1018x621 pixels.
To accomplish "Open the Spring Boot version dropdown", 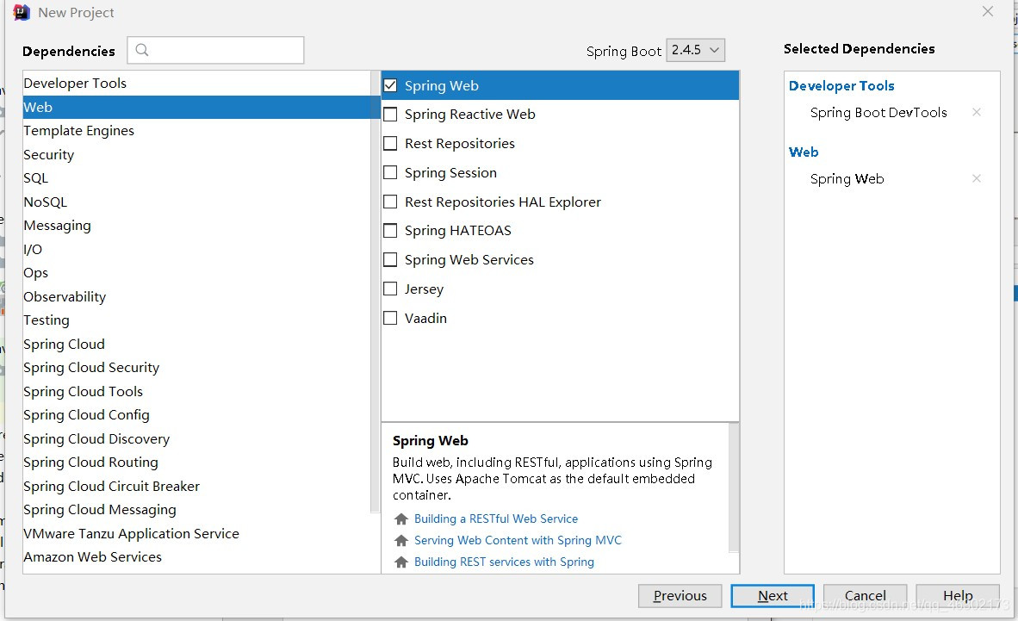I will (695, 50).
